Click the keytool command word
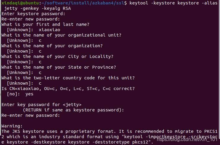Image resolution: width=220 pixels, height=145 pixels. tap(139, 3)
